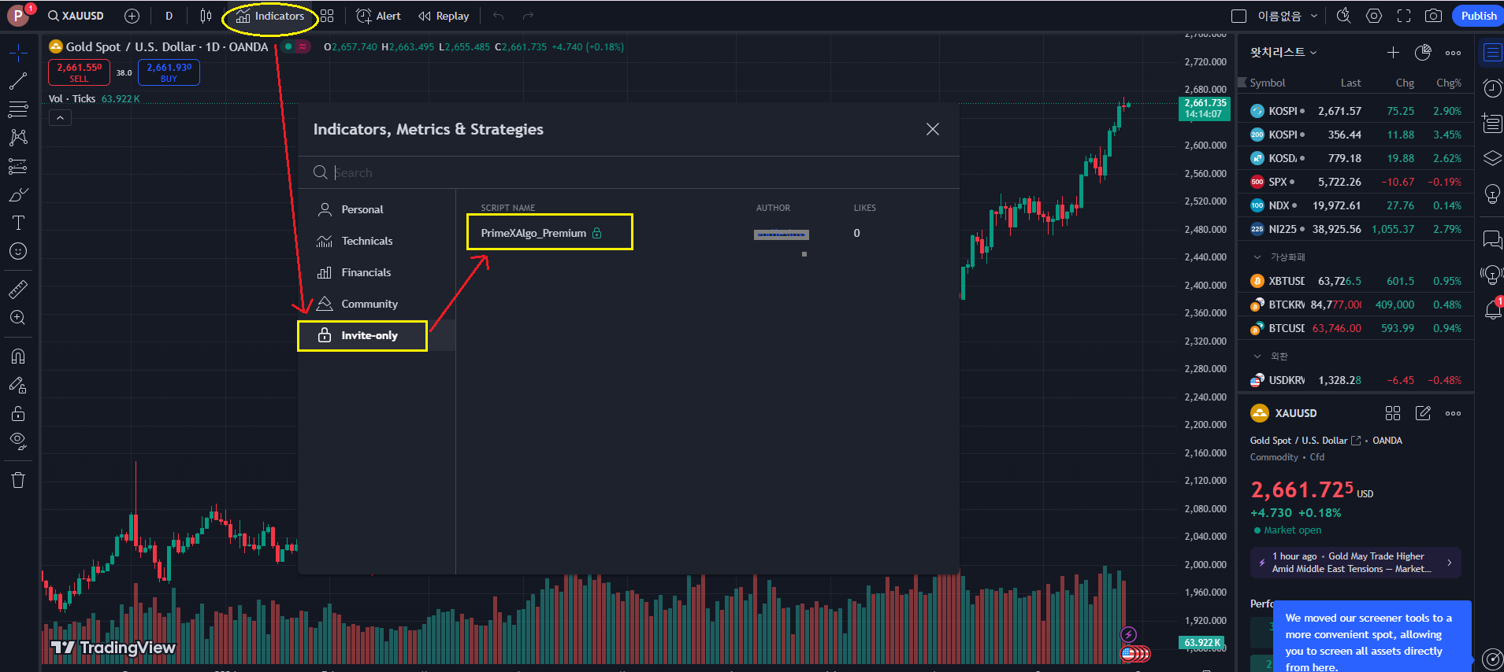Click the 2,661.930 BUY button
The image size is (1504, 672).
point(169,72)
